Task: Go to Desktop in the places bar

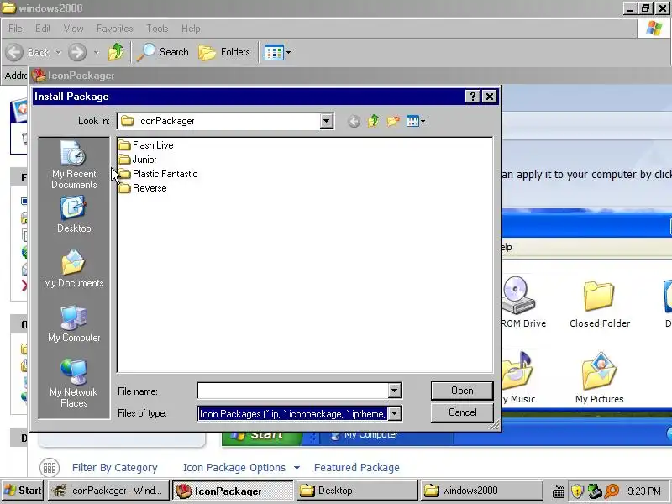Action: (x=74, y=215)
